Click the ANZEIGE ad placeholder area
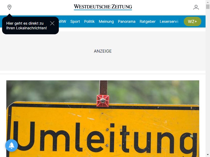The width and height of the screenshot is (210, 157). click(x=103, y=51)
